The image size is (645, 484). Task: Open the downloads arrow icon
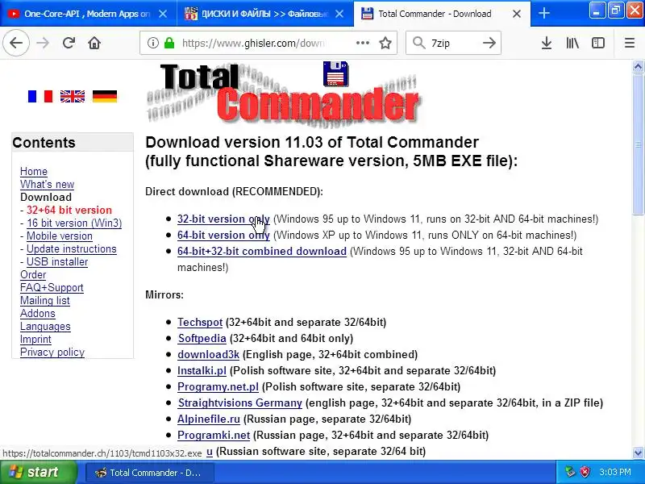[547, 43]
